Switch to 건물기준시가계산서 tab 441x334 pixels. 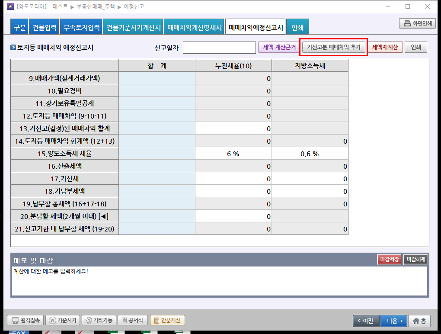[134, 28]
